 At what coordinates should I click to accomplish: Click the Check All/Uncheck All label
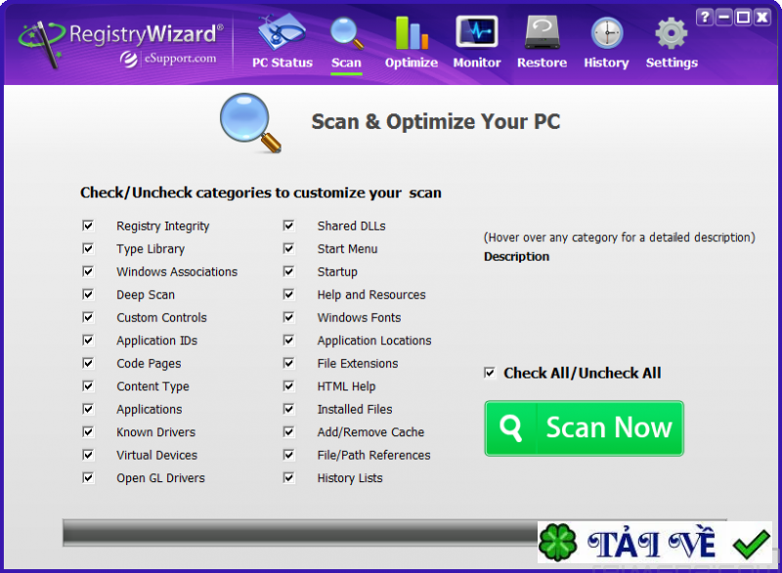583,373
